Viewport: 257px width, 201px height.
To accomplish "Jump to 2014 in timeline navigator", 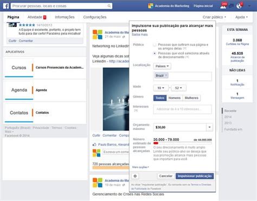I will 228,117.
